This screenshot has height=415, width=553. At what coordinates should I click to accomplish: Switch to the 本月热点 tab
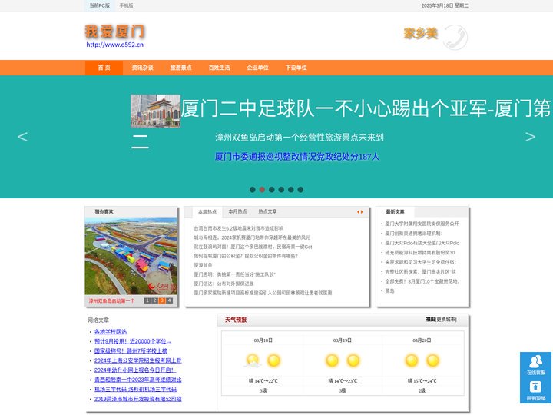pyautogui.click(x=237, y=211)
